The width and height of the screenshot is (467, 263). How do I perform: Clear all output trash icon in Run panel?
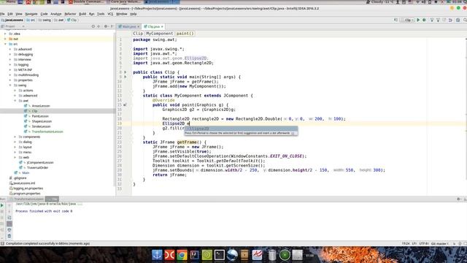[9, 236]
